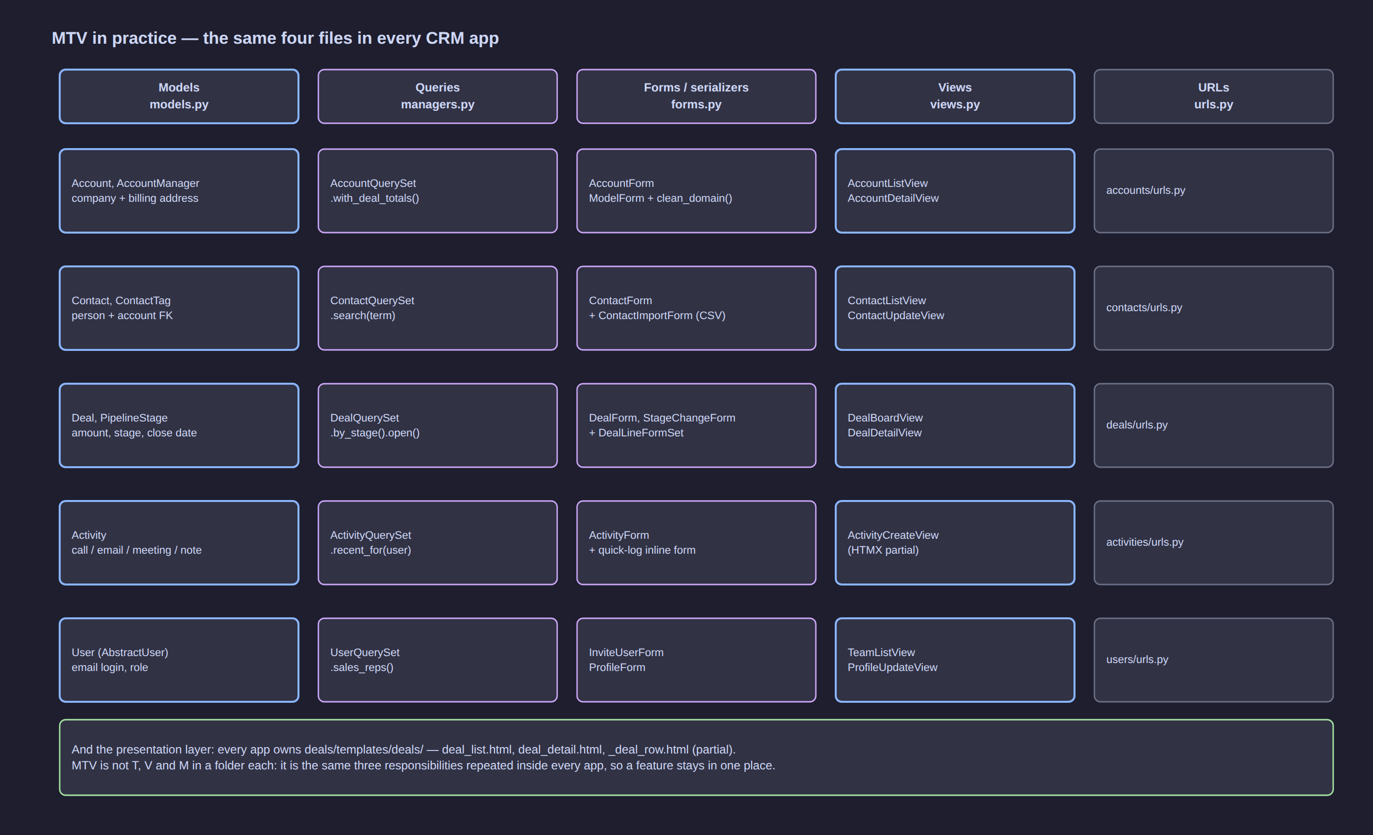Select the Account, AccountManager model box

(179, 191)
